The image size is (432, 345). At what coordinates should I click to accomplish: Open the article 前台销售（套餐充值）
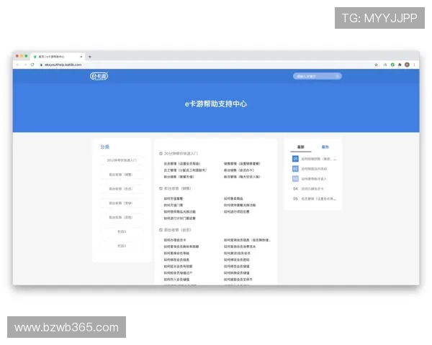[x=179, y=177]
